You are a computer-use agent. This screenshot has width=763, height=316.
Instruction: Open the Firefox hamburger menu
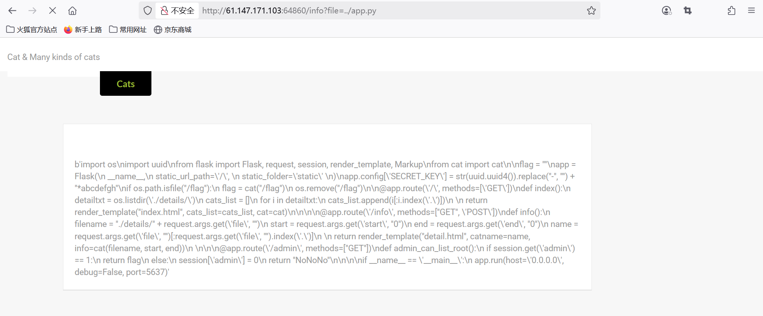[751, 11]
